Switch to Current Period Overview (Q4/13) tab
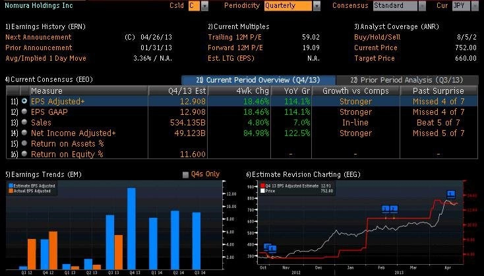The width and height of the screenshot is (484, 276). tap(258, 80)
